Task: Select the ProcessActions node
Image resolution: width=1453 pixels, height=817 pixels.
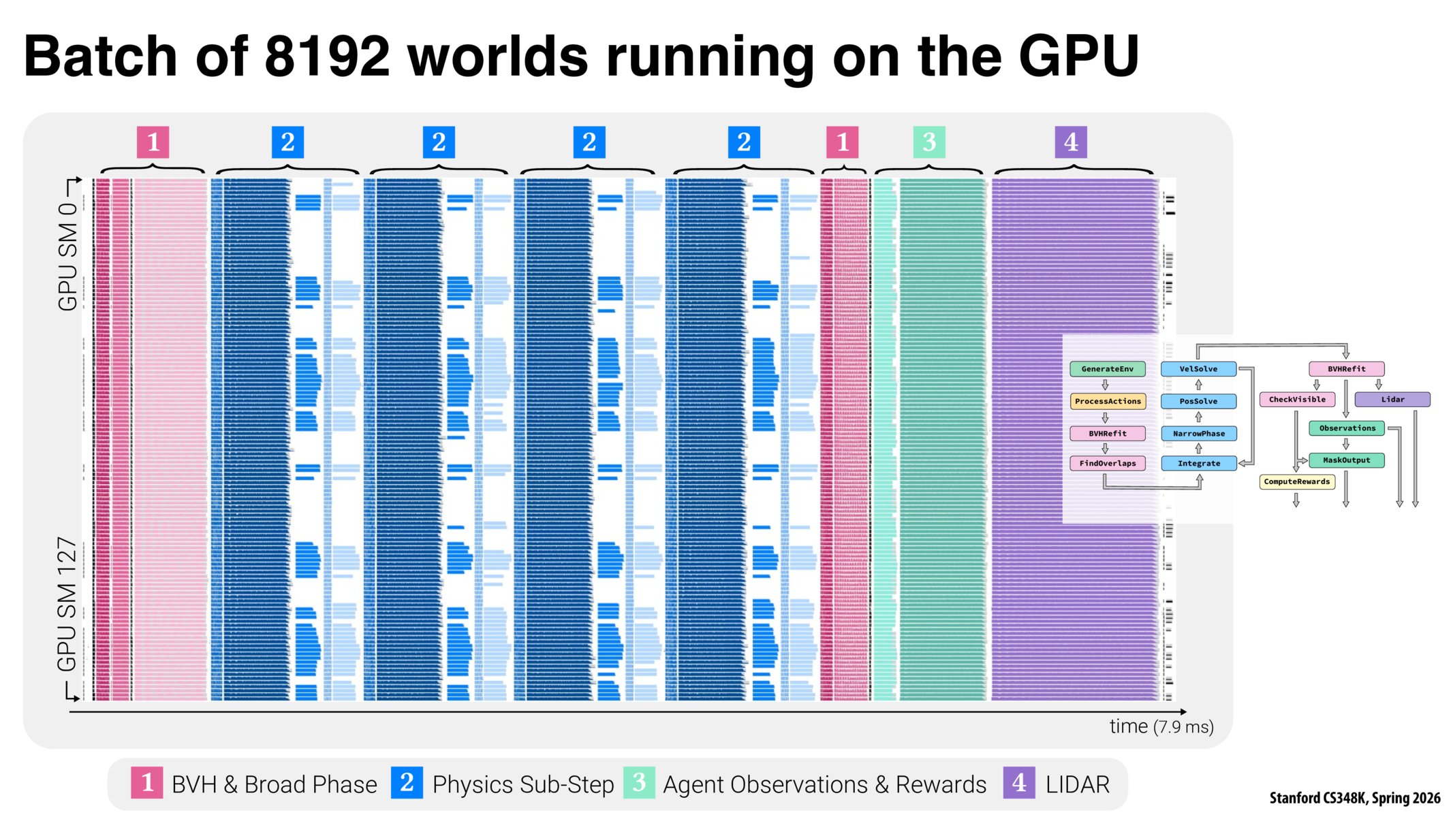Action: [1108, 401]
